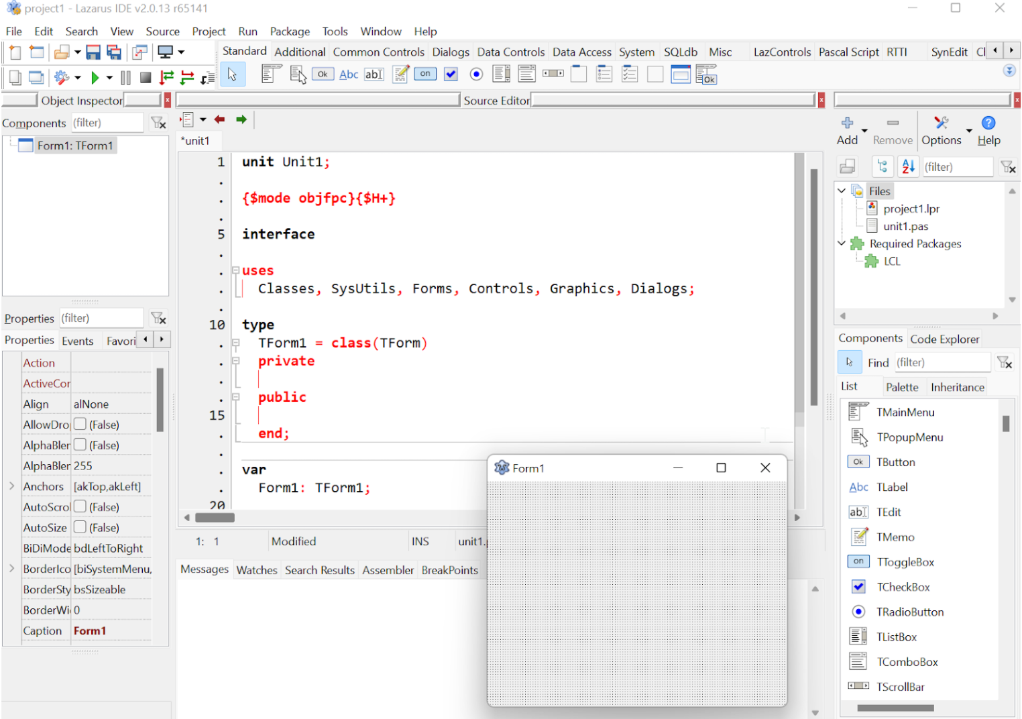Toggle the AutoSize property checkbox
This screenshot has width=1022, height=719.
[78, 527]
